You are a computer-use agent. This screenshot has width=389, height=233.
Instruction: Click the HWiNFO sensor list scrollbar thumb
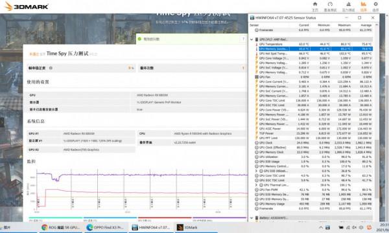376,168
